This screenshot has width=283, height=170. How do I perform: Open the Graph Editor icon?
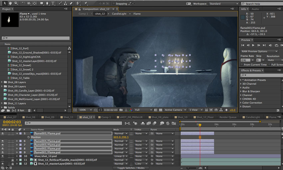173,123
